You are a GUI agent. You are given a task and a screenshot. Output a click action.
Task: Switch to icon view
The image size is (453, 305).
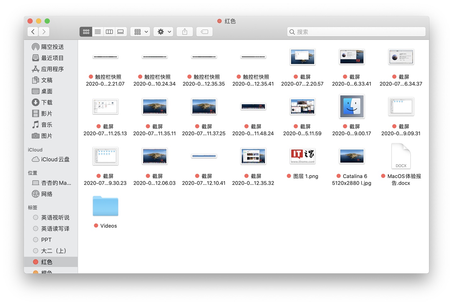pos(86,32)
